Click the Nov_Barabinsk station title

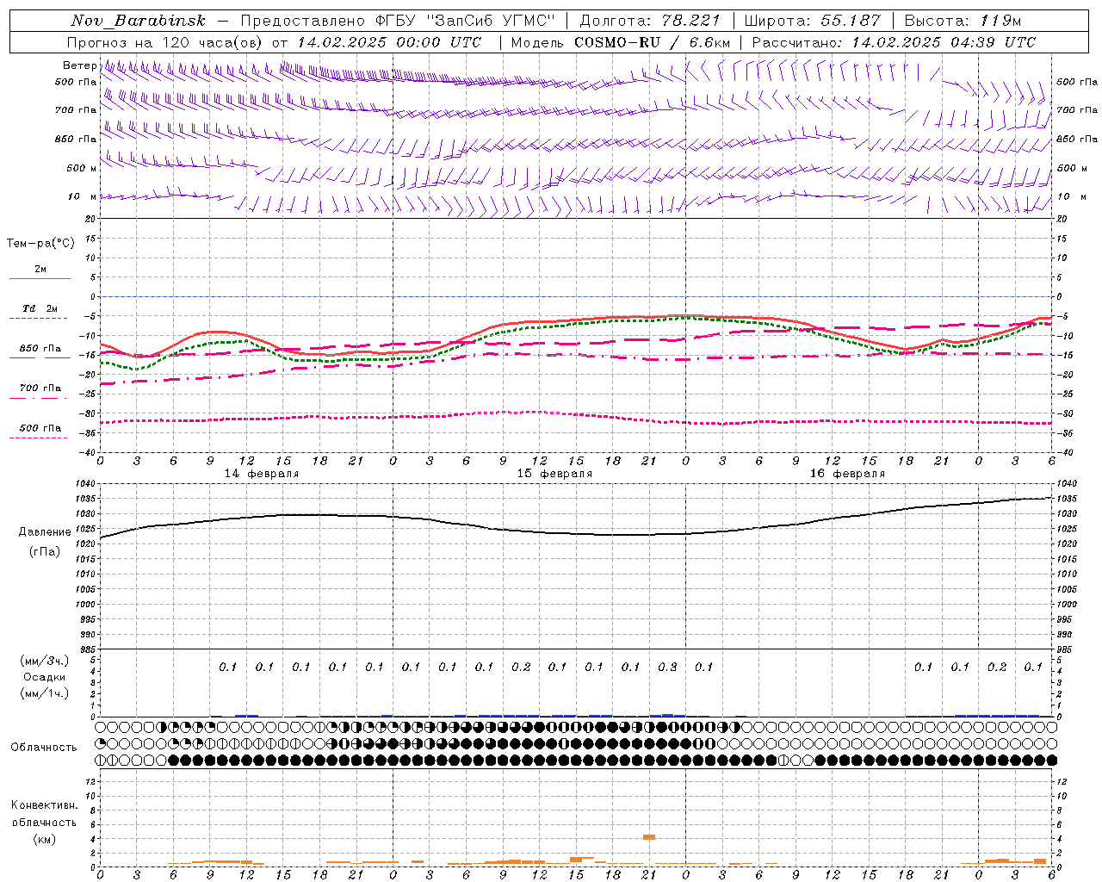pyautogui.click(x=139, y=21)
